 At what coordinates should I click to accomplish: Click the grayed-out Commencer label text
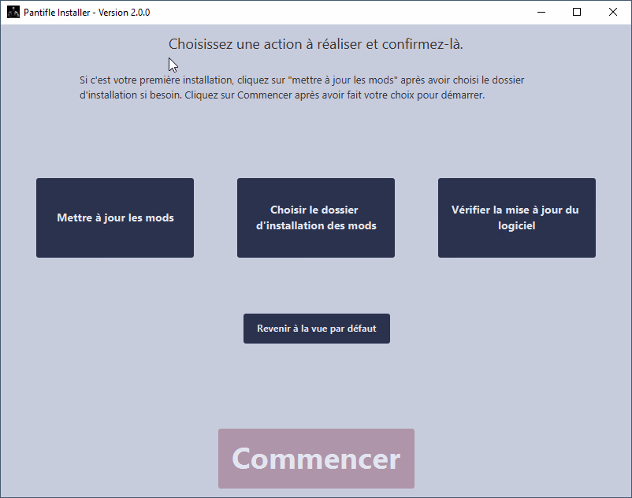[316, 458]
